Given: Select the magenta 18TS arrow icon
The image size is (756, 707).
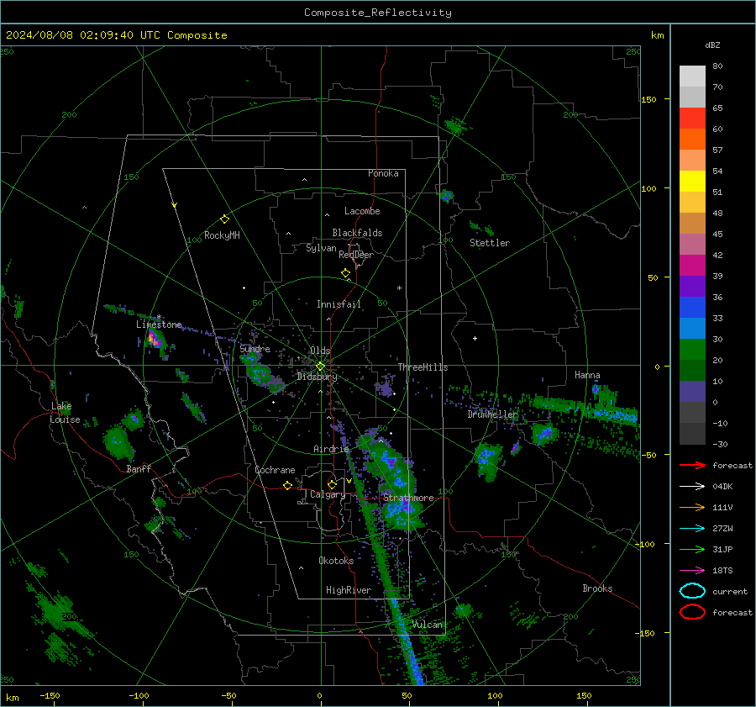Looking at the screenshot, I should click(692, 571).
